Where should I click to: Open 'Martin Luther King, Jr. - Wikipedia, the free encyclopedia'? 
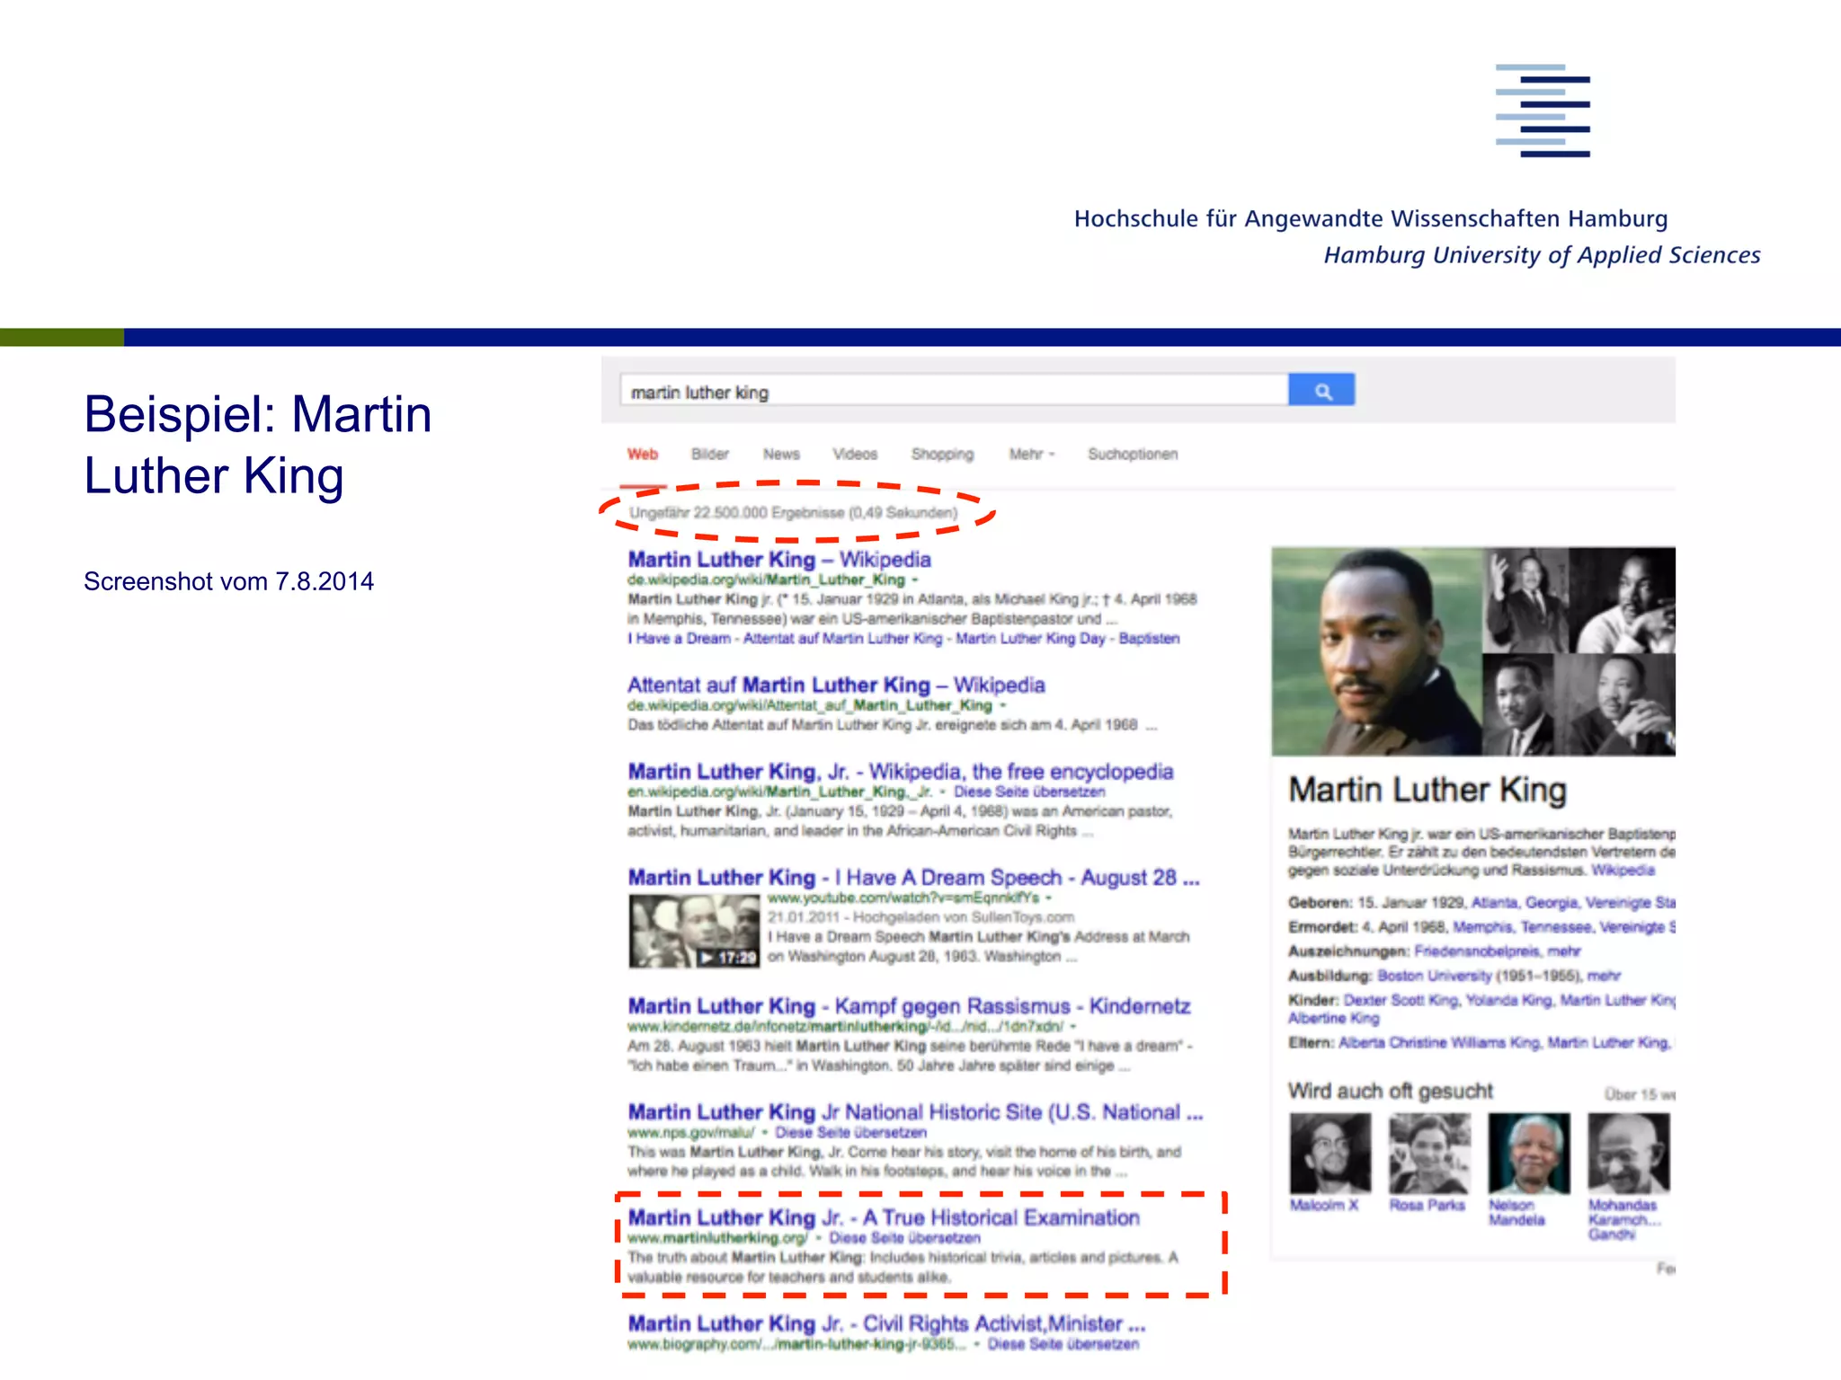(x=901, y=772)
